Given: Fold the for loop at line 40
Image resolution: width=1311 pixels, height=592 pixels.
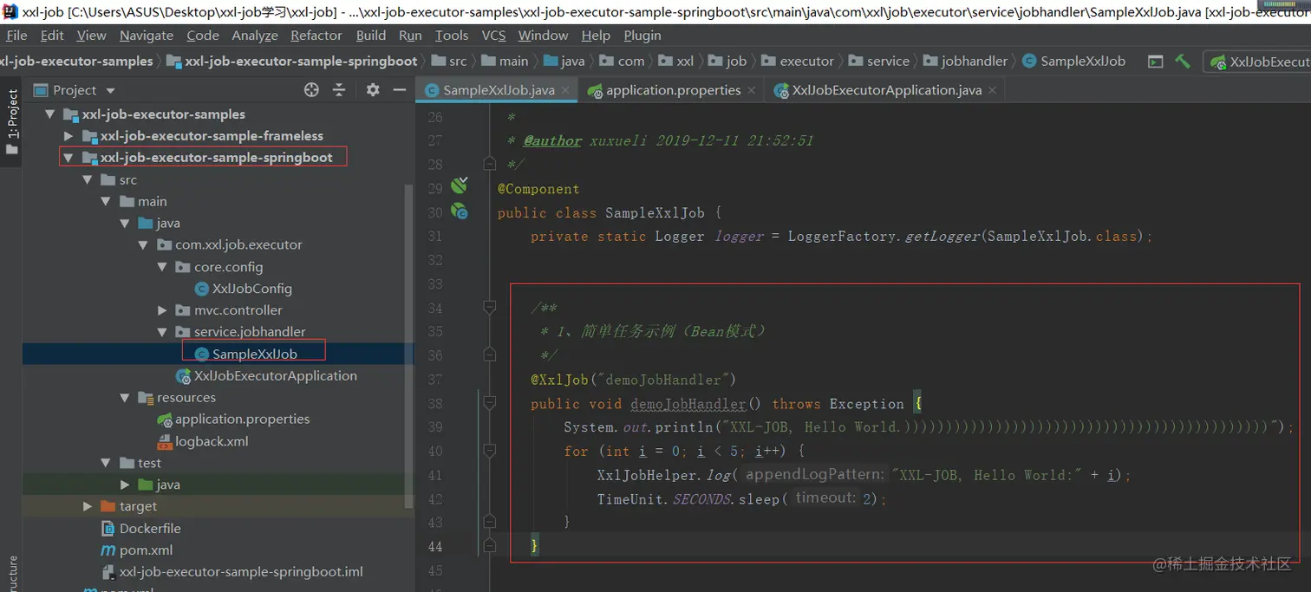Looking at the screenshot, I should pyautogui.click(x=489, y=451).
